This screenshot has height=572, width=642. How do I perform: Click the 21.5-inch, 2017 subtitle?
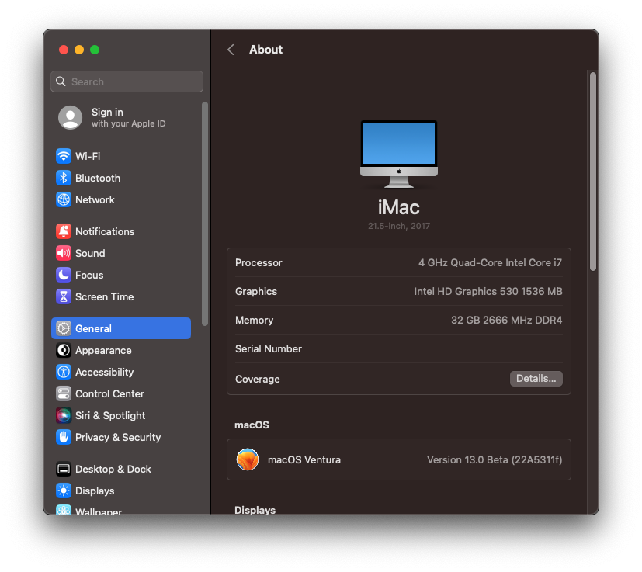tap(399, 226)
